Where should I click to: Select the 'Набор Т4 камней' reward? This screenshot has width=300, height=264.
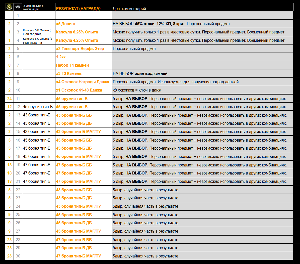click(x=72, y=65)
